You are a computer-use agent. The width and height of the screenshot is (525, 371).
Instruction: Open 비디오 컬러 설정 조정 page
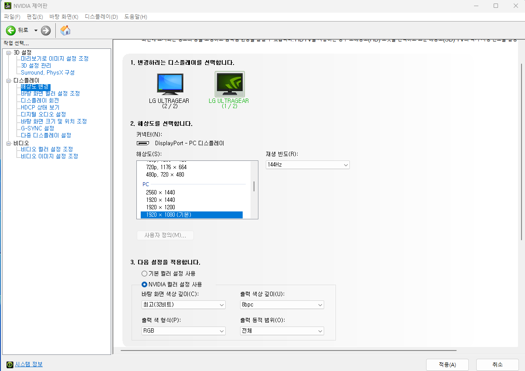coord(47,149)
